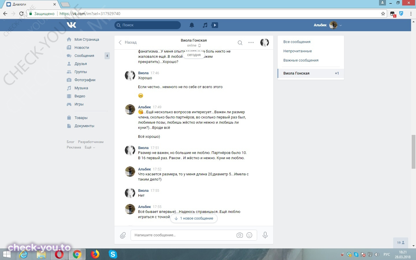Open Windows Start button
Image resolution: width=416 pixels, height=260 pixels.
(7, 255)
